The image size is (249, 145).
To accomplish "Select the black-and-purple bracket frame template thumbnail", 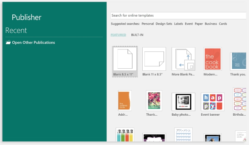I will [x=154, y=137].
